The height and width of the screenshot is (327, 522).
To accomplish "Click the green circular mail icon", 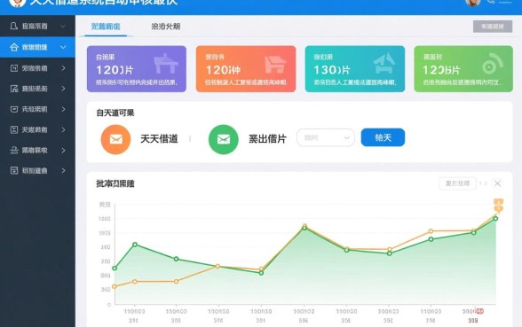I will (x=224, y=139).
